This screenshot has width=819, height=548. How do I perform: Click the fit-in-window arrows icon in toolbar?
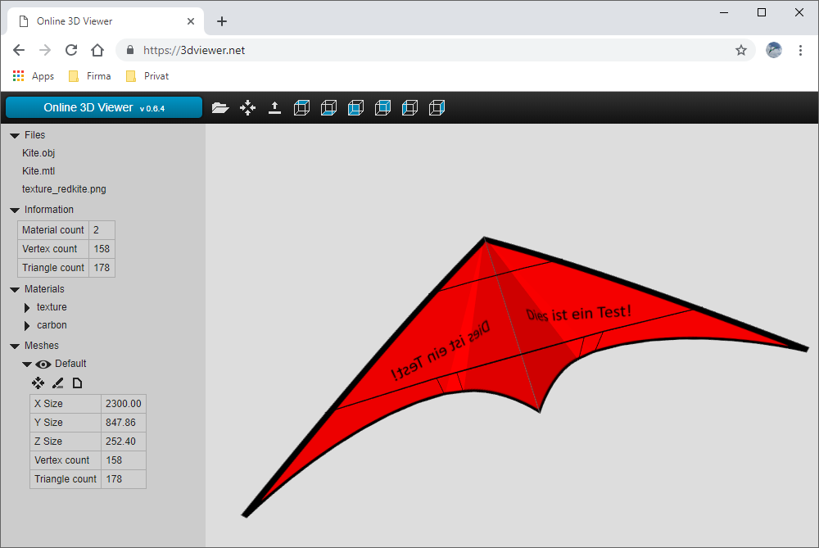(247, 107)
